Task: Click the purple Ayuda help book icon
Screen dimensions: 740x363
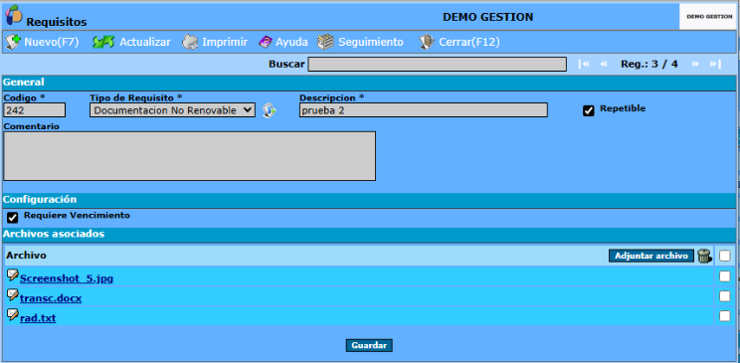Action: [266, 42]
